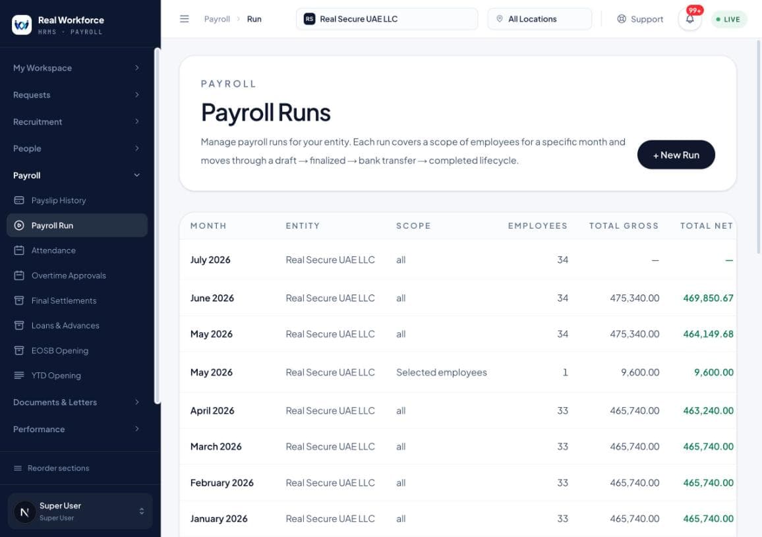
Task: Expand the My Workspace section
Action: click(76, 68)
